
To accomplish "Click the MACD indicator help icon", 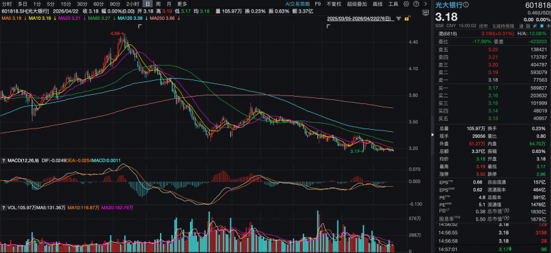I will point(4,160).
